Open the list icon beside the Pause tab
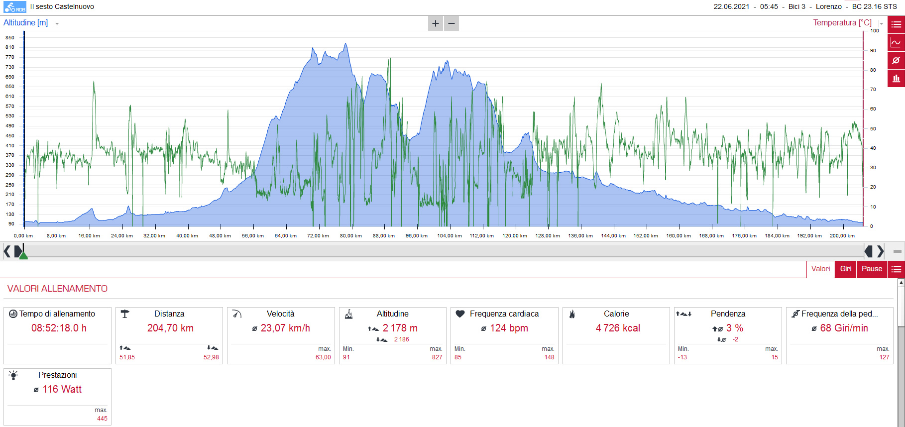This screenshot has width=905, height=427. point(896,269)
